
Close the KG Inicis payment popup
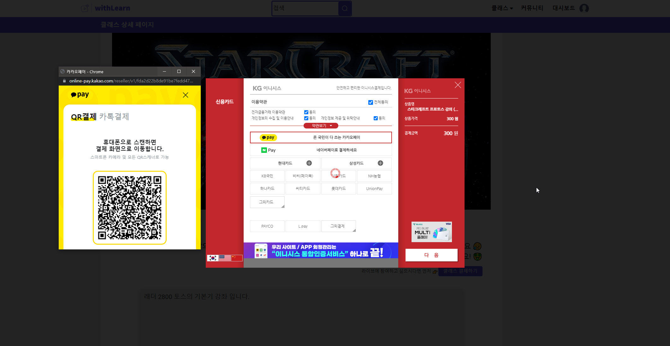coord(458,85)
